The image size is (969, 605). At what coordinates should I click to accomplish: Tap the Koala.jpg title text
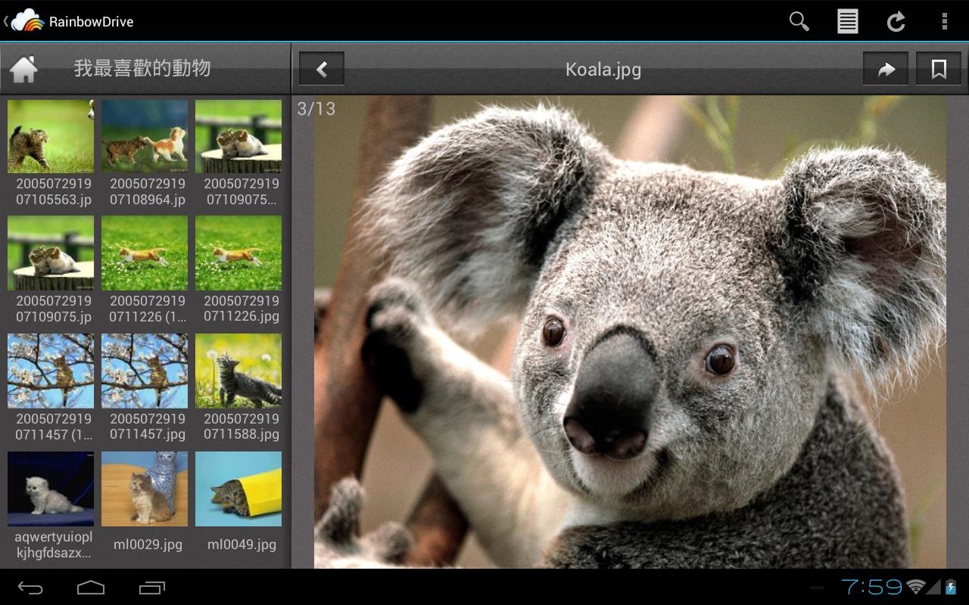(x=603, y=70)
